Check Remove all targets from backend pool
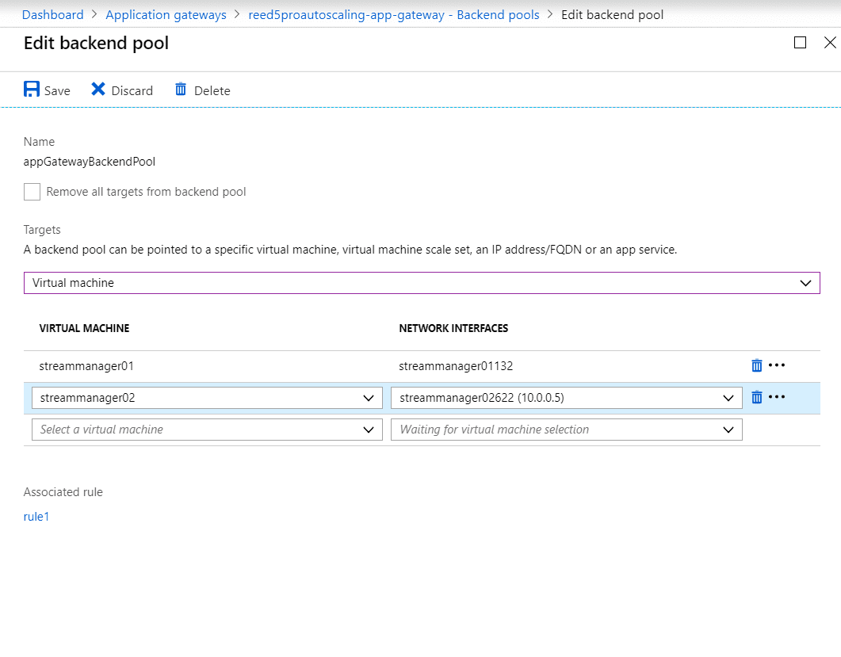This screenshot has height=657, width=841. pos(32,192)
